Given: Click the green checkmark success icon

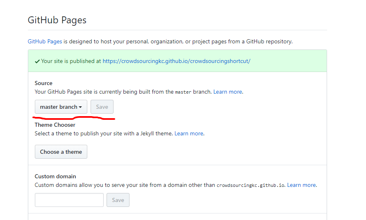Looking at the screenshot, I should point(37,61).
